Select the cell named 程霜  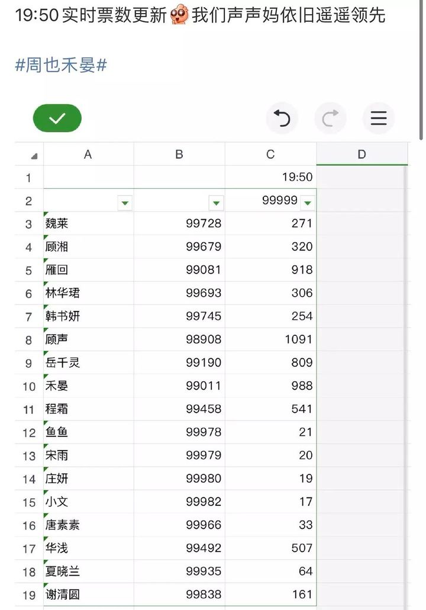click(89, 409)
